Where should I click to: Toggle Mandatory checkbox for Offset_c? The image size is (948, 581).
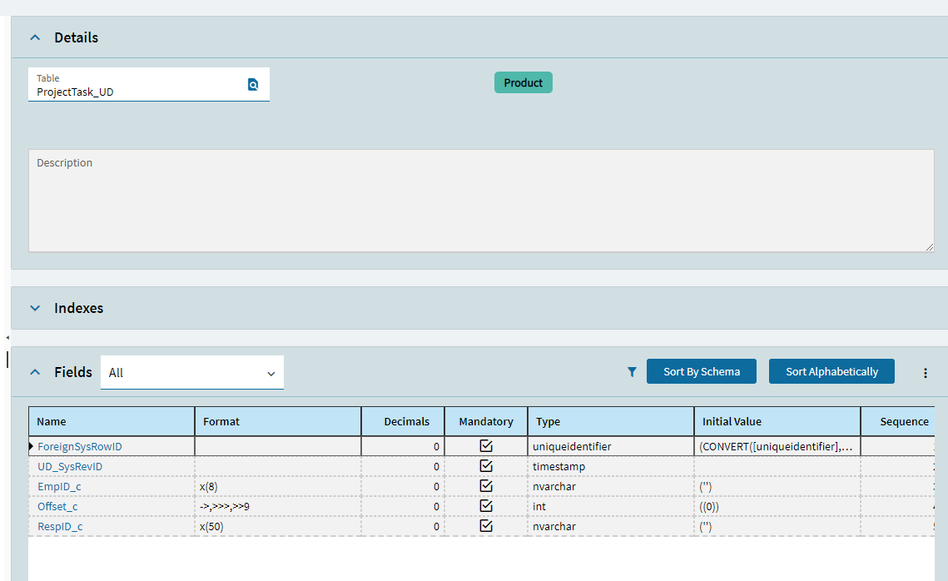click(x=486, y=506)
